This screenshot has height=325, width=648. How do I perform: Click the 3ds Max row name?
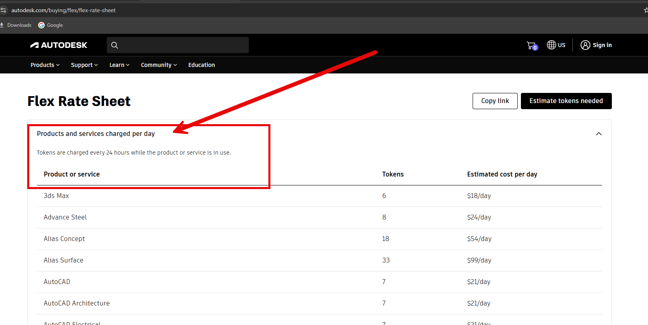[x=56, y=196]
